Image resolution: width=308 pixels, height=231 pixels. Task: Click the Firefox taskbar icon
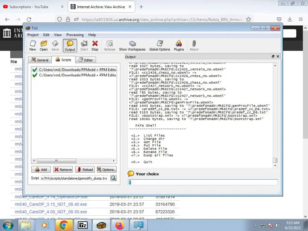coord(120,225)
